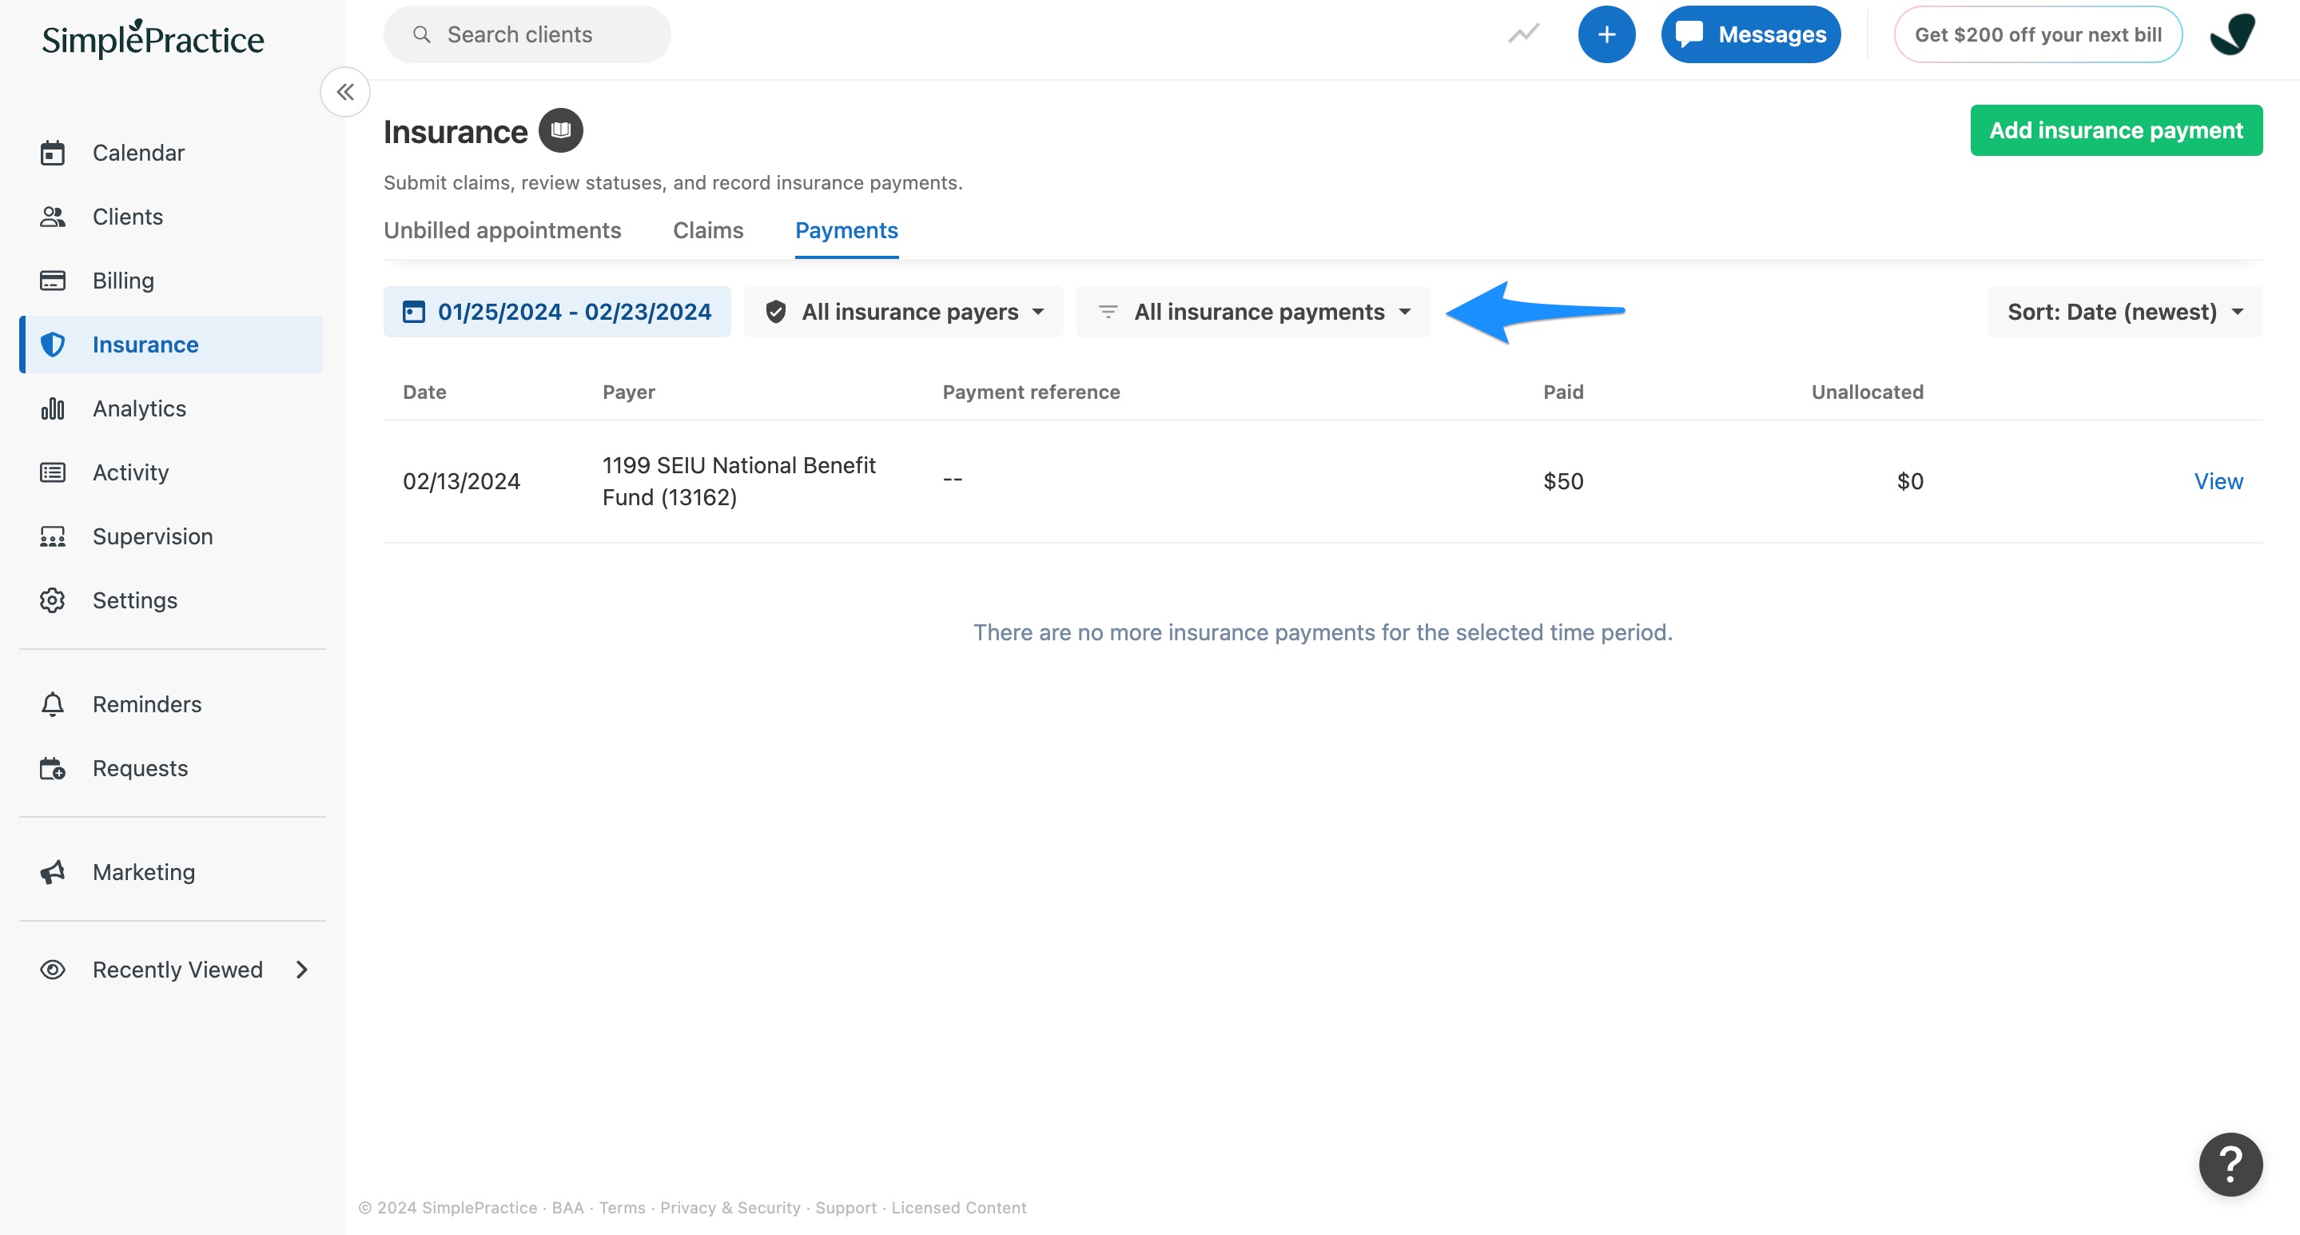Click the Paid column header
2300x1235 pixels.
1563,392
